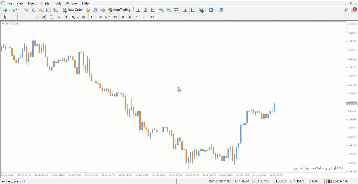Switch timeframe to H4
The height and width of the screenshot is (184, 358).
coord(130,17)
